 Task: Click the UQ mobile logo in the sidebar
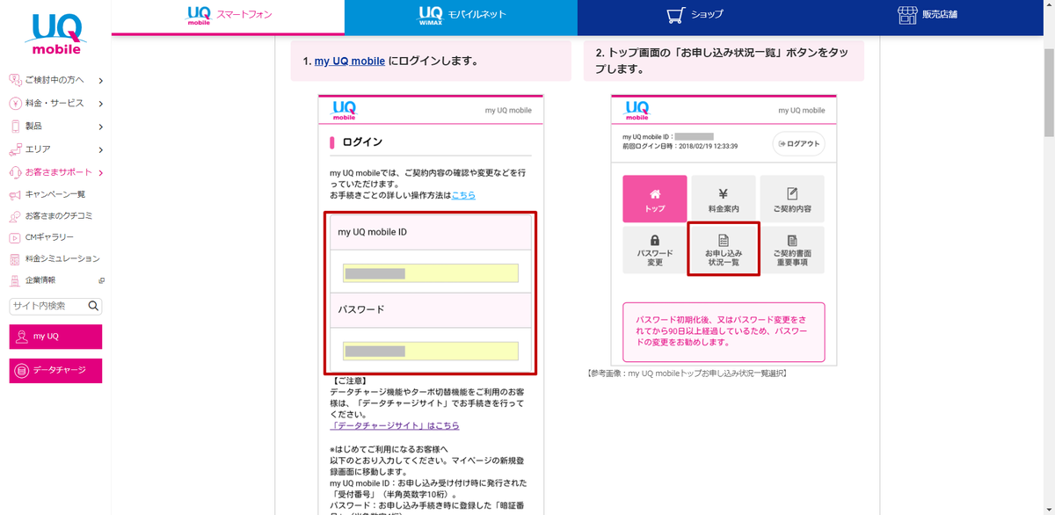pos(55,34)
